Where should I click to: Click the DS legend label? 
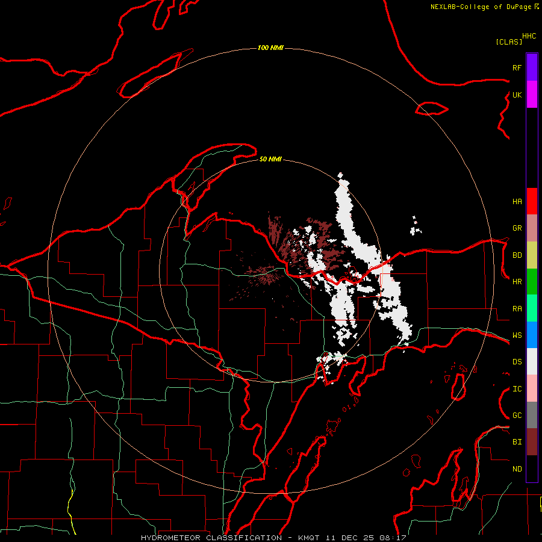[517, 362]
